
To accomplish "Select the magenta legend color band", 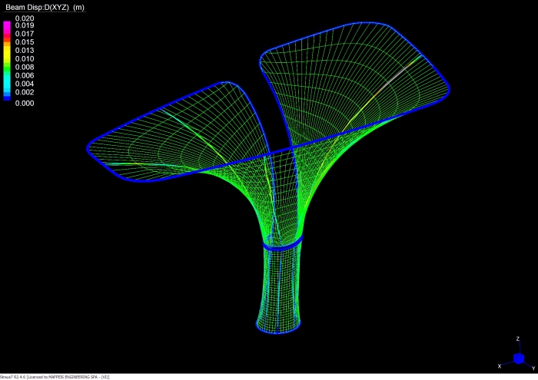I will tap(8, 25).
